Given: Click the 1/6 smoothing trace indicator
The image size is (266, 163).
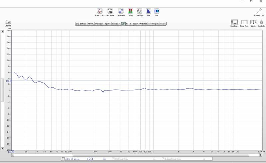Looking at the screenshot, I should coord(90,159).
